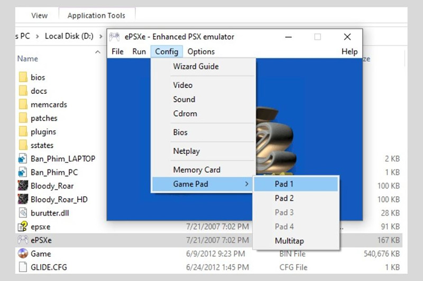Select the Ban_Phim_LAPTOP file icon
This screenshot has height=281, width=423.
(23, 159)
